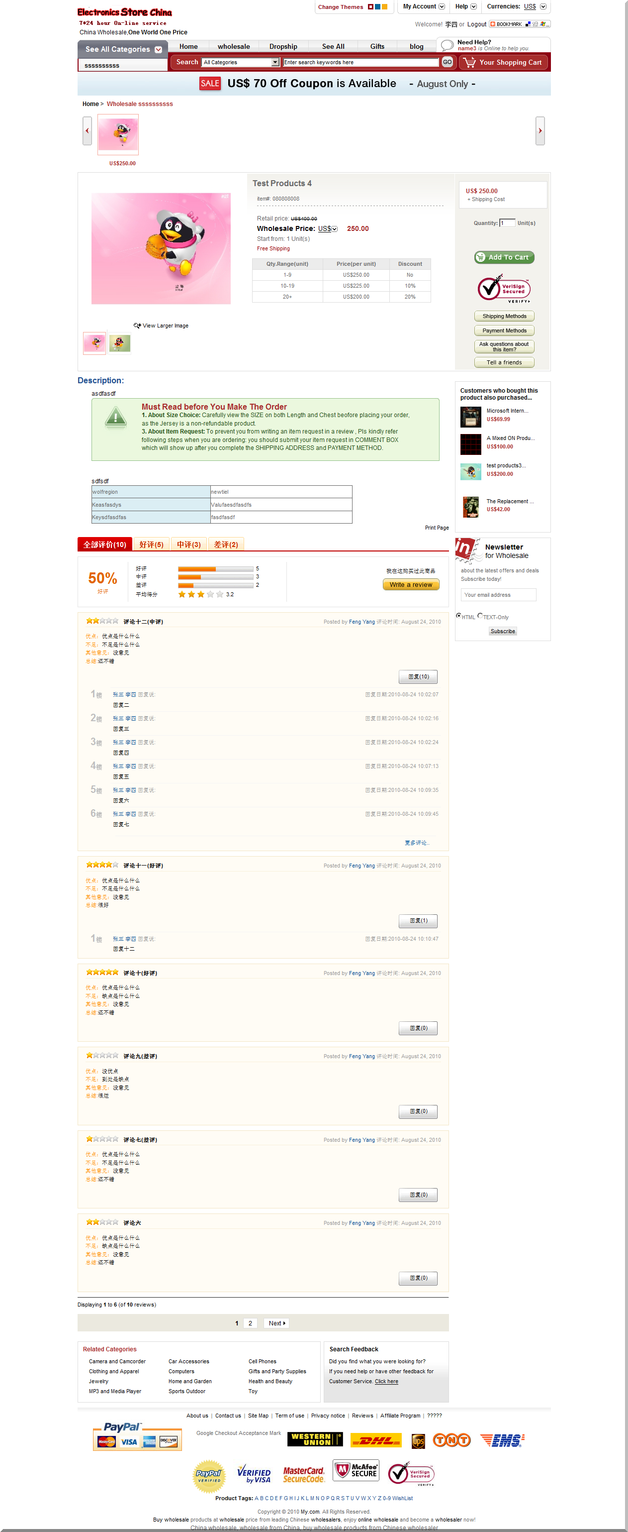Screen dimensions: 628x1532
Task: Click the TNT shipping logo
Action: [x=451, y=1440]
